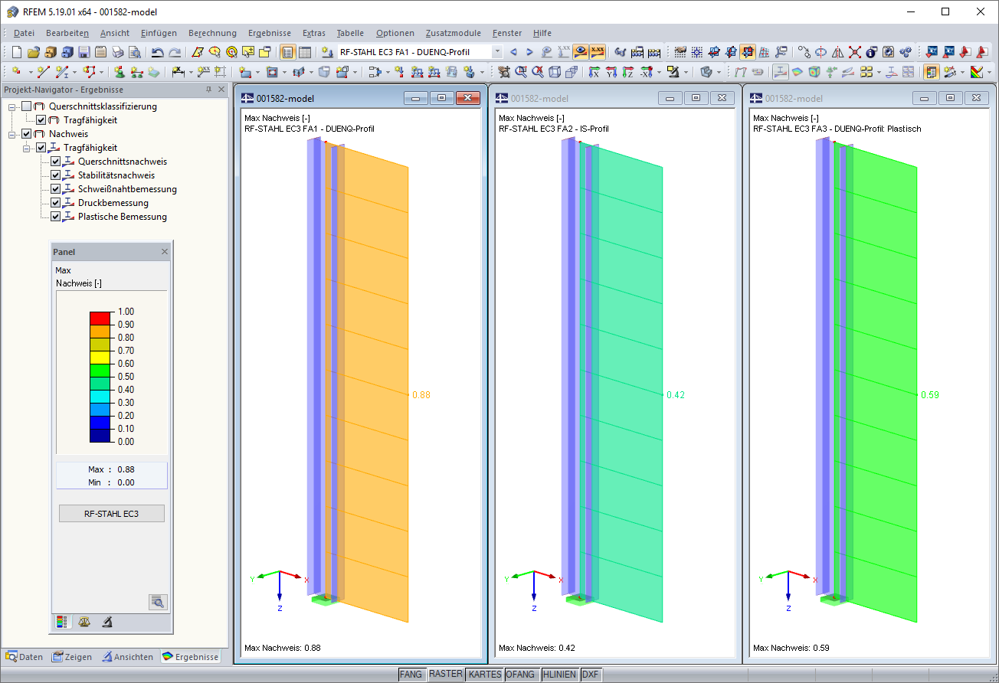Click the 0.59 result value on FA3 model
This screenshot has width=999, height=683.
click(930, 395)
